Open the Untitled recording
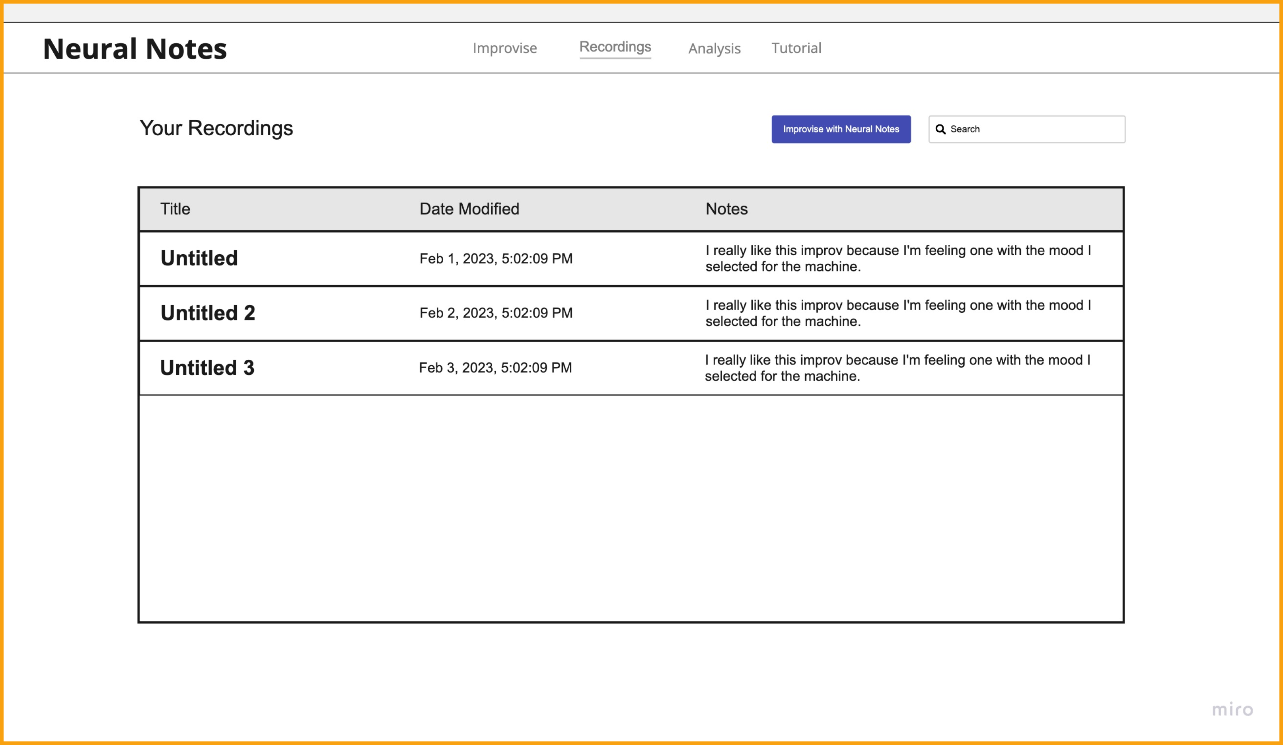This screenshot has width=1283, height=745. (199, 258)
